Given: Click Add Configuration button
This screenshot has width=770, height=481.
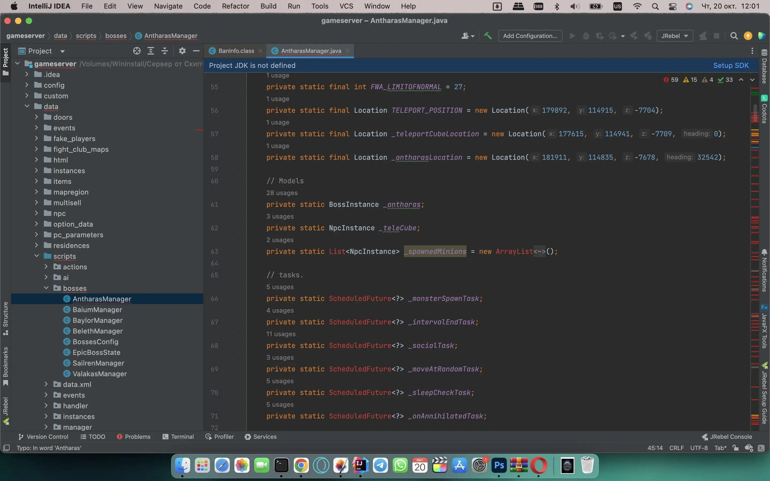Looking at the screenshot, I should coord(529,36).
